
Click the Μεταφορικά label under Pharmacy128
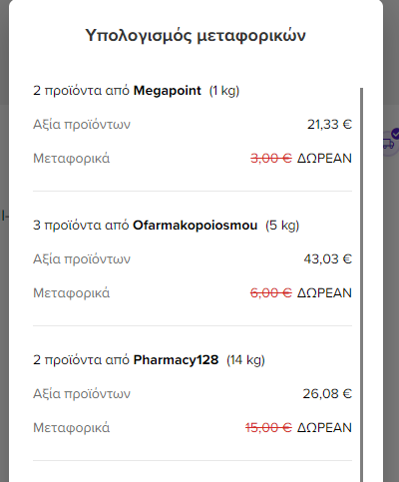tap(71, 428)
